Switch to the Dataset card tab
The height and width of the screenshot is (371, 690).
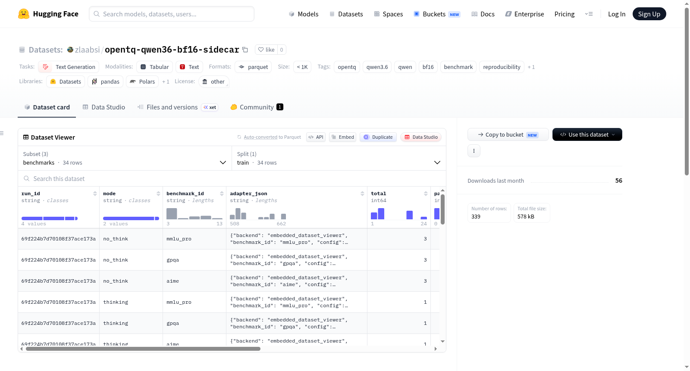click(47, 107)
